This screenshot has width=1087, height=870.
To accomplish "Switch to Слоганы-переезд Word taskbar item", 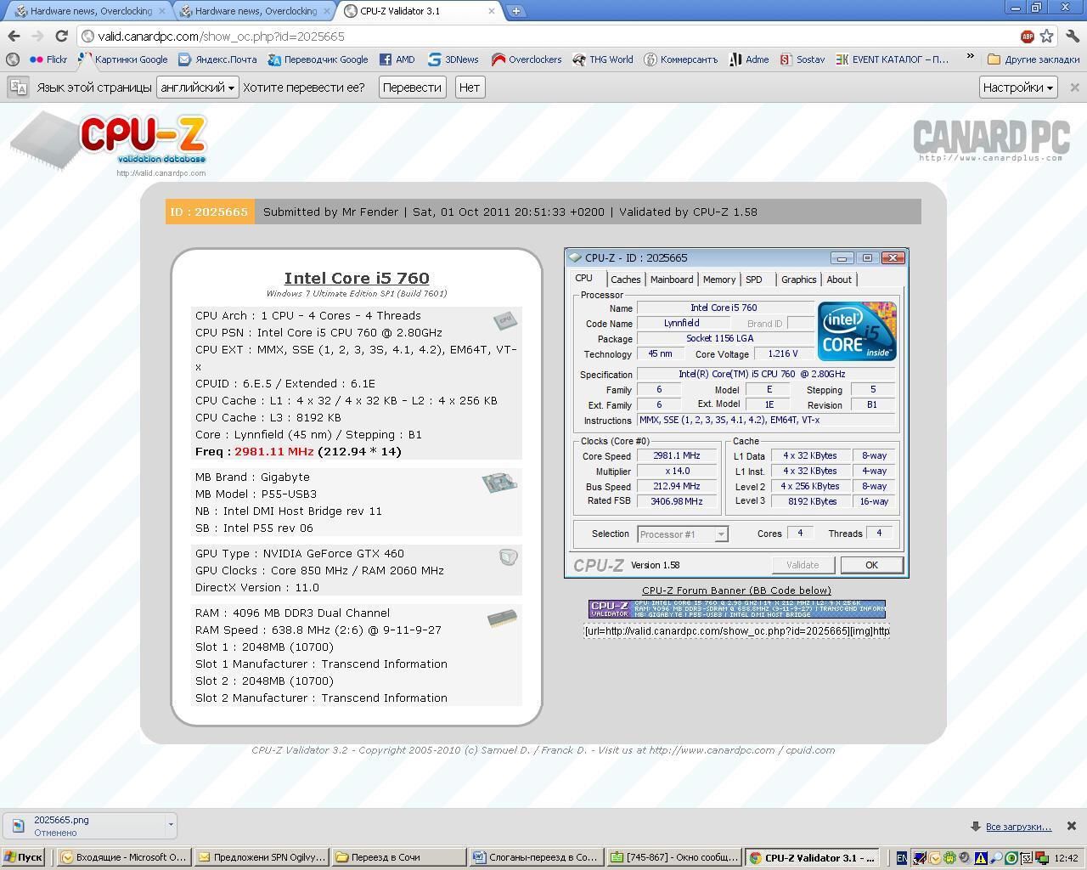I will (536, 857).
